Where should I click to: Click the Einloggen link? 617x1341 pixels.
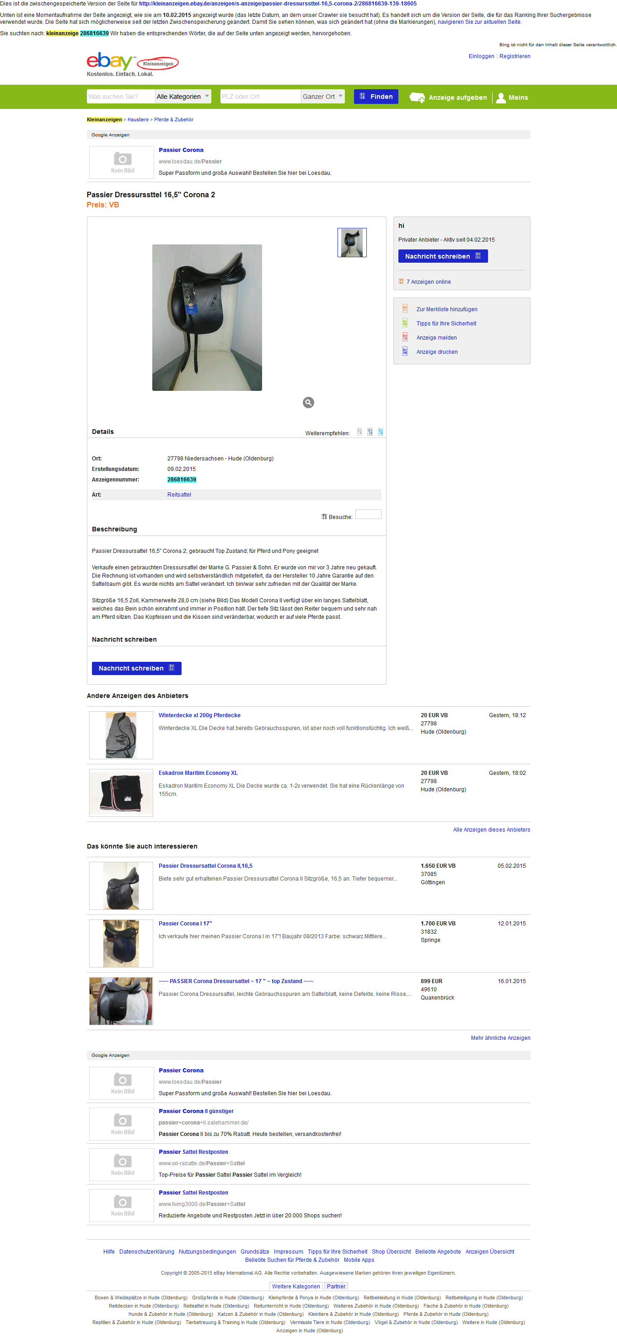[481, 56]
